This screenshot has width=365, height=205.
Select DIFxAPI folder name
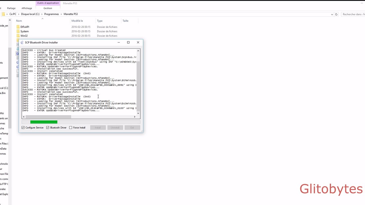25,27
